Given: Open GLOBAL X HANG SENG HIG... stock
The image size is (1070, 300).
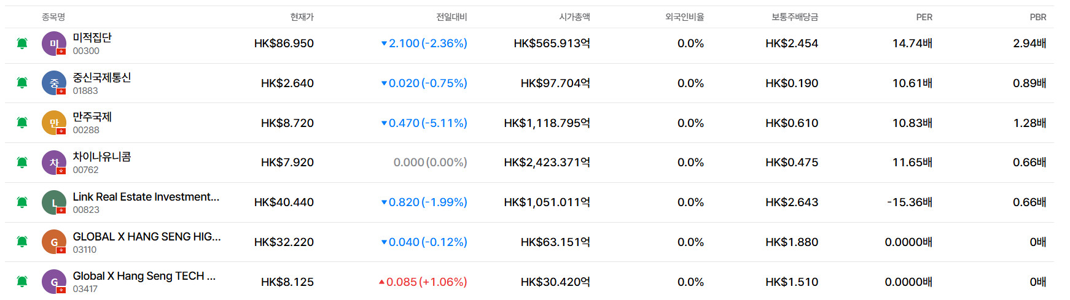Looking at the screenshot, I should [147, 237].
